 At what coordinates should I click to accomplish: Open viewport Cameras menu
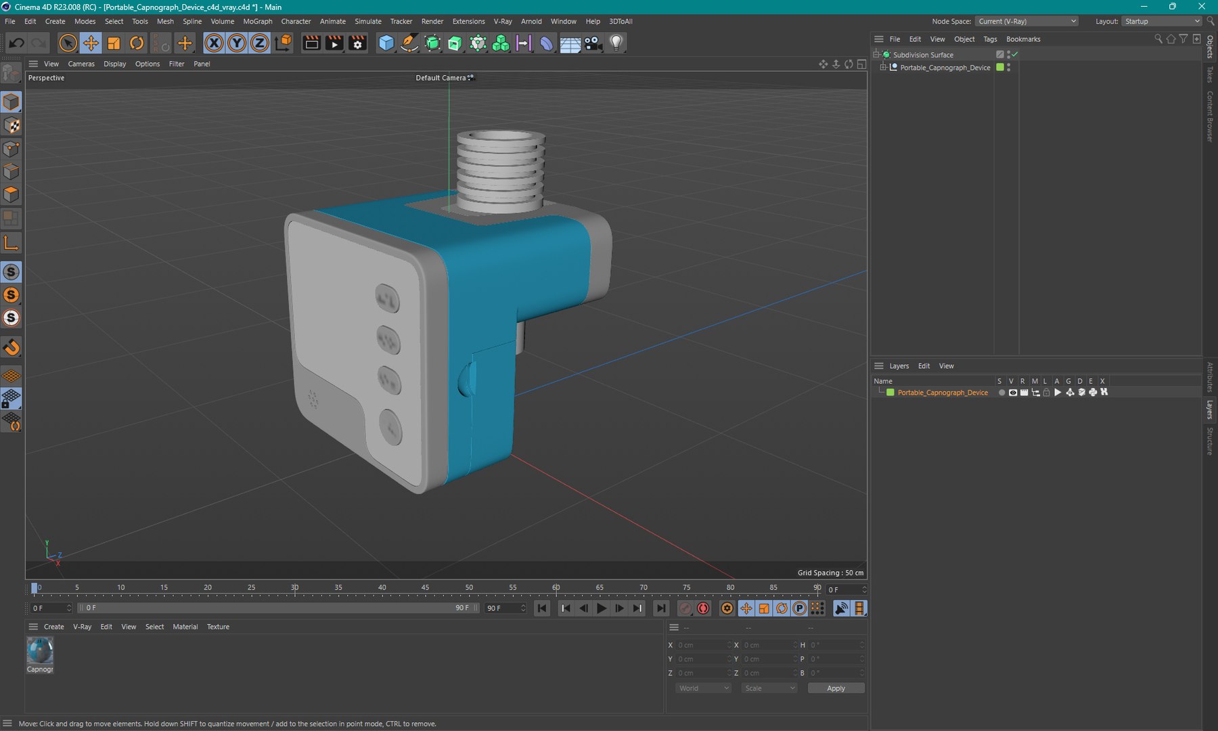pyautogui.click(x=81, y=64)
